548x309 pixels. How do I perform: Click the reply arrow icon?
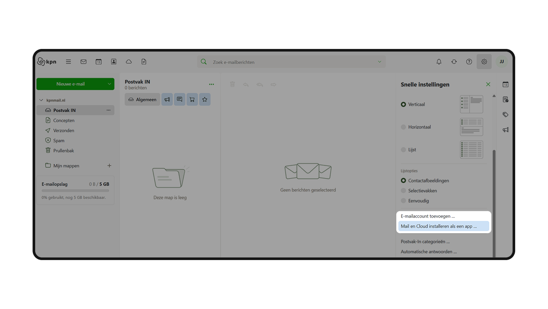pyautogui.click(x=246, y=85)
